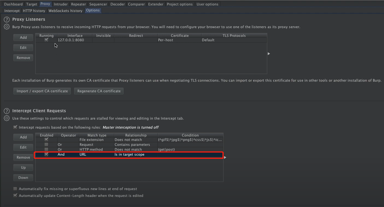Viewport: 384px width, 207px height.
Task: Click the TLS Protocols column header
Action: 234,36
